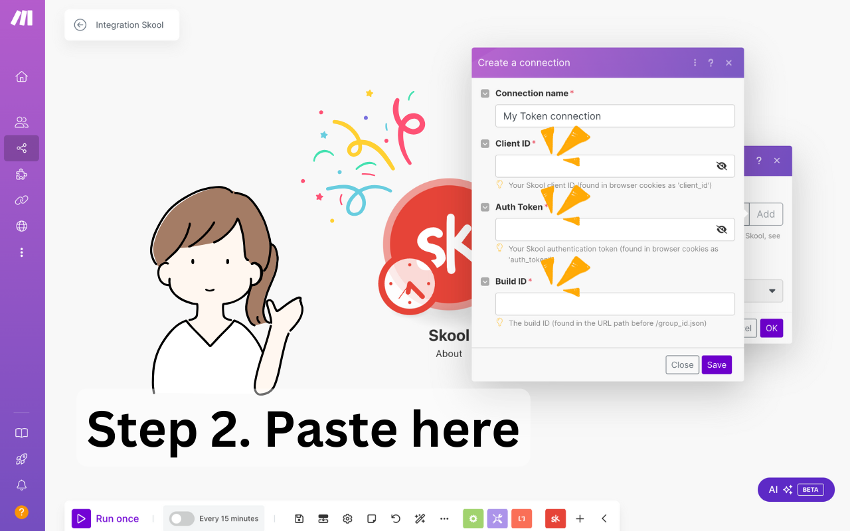The image size is (850, 531).
Task: Toggle the scenario scheduling switch
Action: [x=181, y=518]
